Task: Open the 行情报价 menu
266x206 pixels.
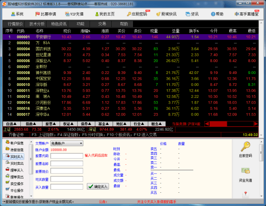Action: coord(14,24)
